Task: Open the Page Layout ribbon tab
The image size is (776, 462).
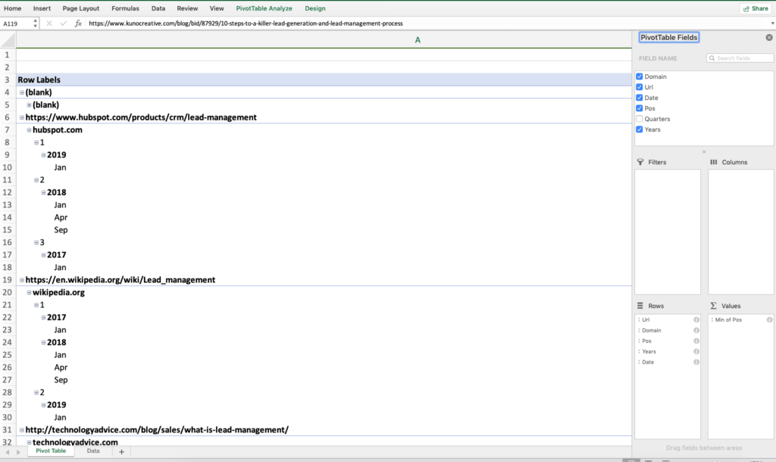Action: (80, 8)
